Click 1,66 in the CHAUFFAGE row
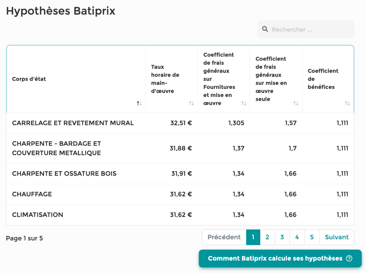Viewport: 366px width, 273px height. [x=290, y=194]
